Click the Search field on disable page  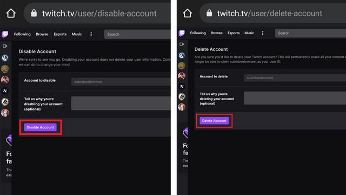(x=137, y=34)
